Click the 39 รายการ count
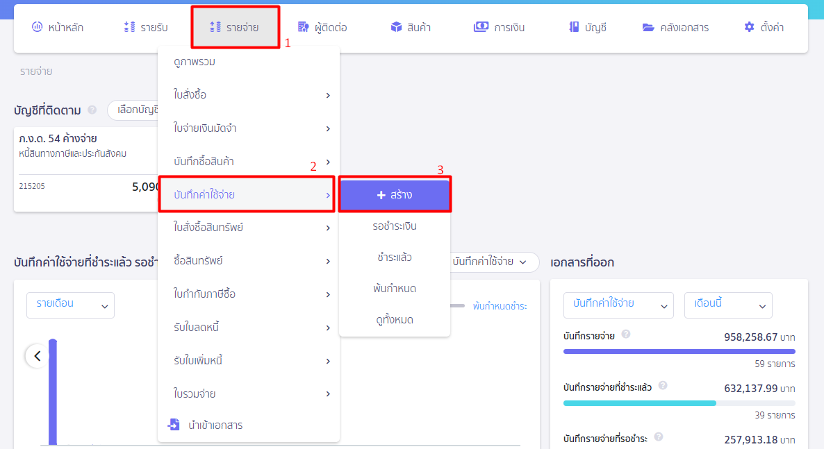Viewport: 824px width, 449px height. tap(775, 415)
